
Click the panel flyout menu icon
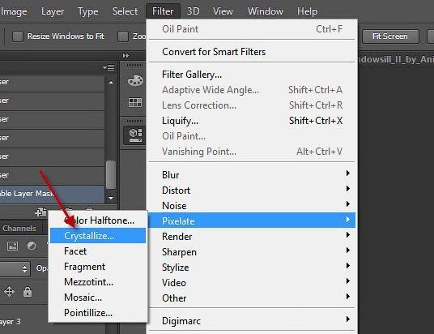click(x=108, y=67)
